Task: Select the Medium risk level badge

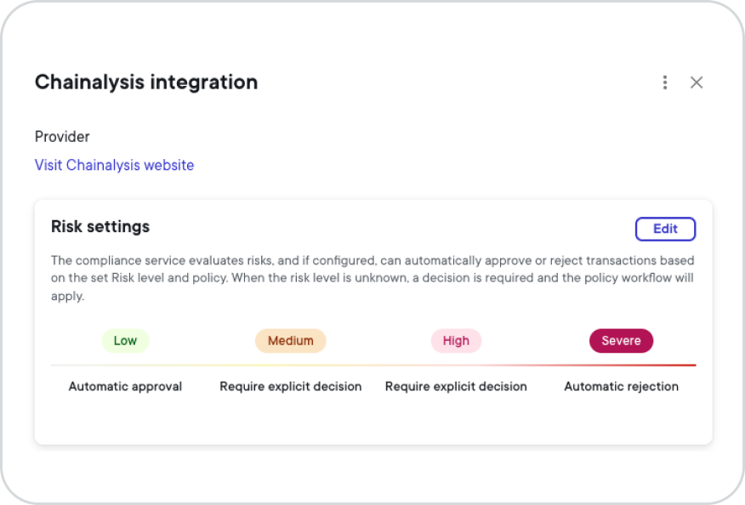Action: point(290,341)
